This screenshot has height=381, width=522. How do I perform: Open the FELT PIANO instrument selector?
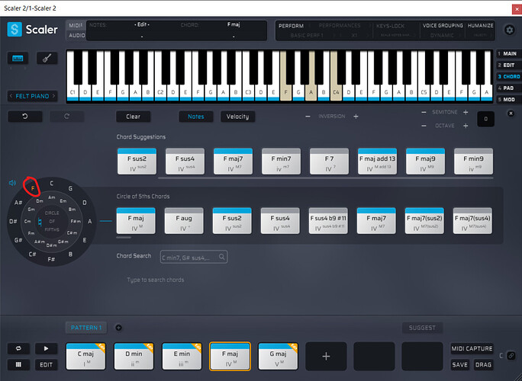pyautogui.click(x=32, y=96)
